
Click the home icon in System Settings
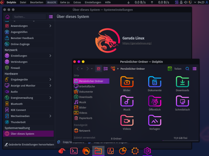click(x=7, y=17)
